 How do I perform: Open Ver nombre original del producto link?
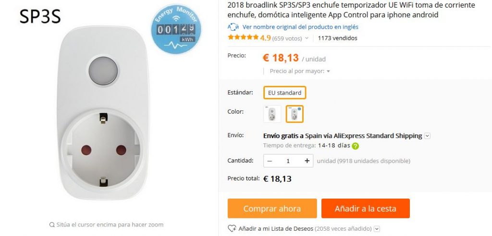click(300, 27)
